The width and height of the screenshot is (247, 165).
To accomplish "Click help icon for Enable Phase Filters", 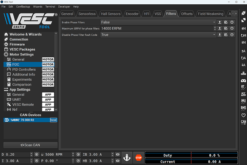I will pos(232,22).
